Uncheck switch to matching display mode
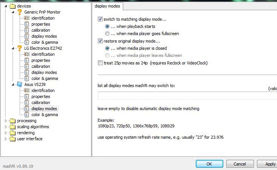Image resolution: width=277 pixels, height=170 pixels. [100, 19]
